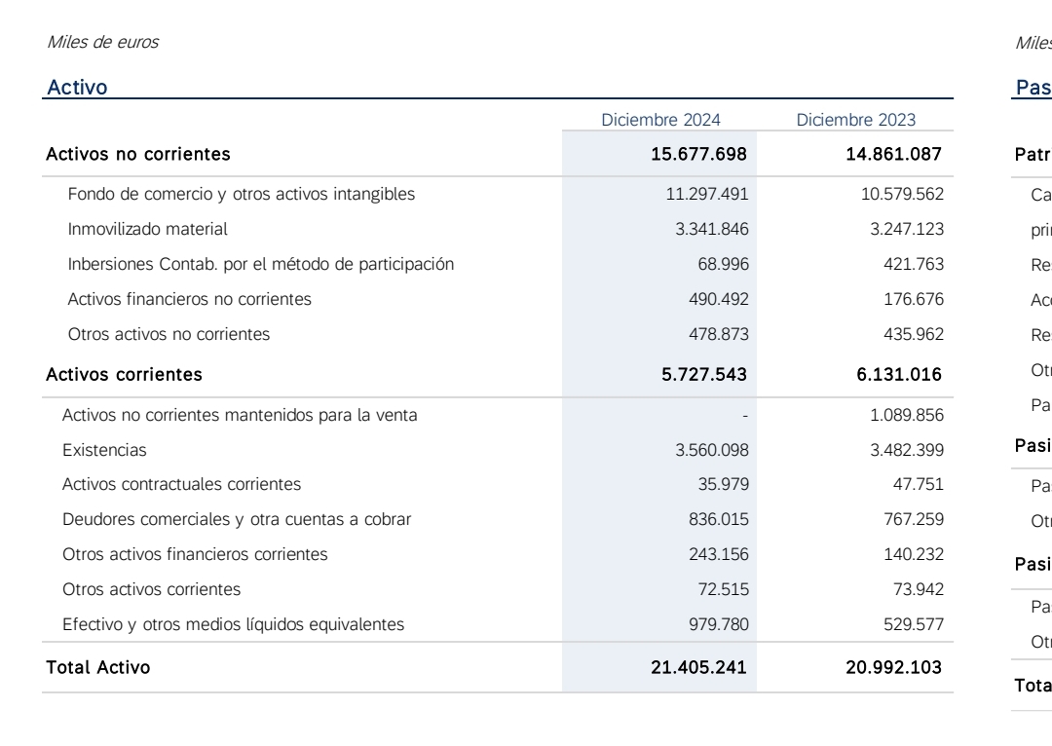Screen dimensions: 1052x746
Task: Select value 767.259
Action: coord(914,519)
